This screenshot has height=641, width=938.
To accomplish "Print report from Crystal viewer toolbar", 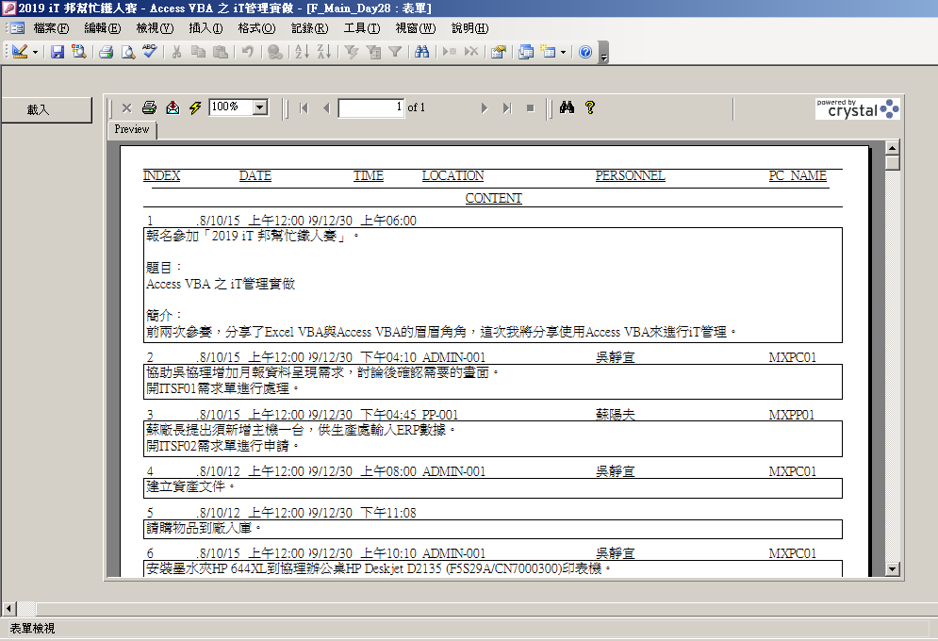I will [150, 107].
